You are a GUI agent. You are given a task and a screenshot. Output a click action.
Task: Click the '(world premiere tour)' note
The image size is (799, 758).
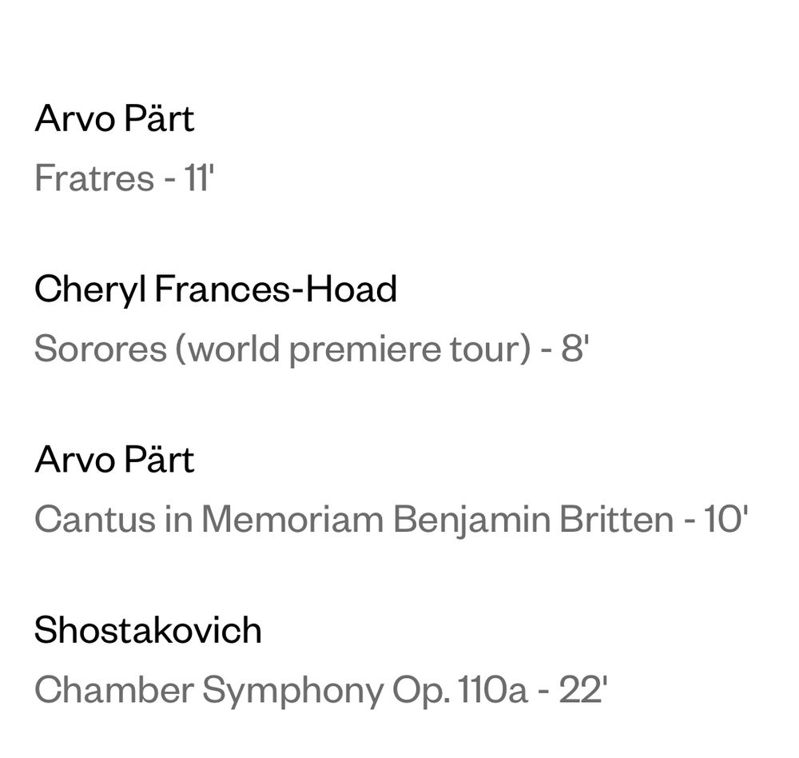coord(354,350)
